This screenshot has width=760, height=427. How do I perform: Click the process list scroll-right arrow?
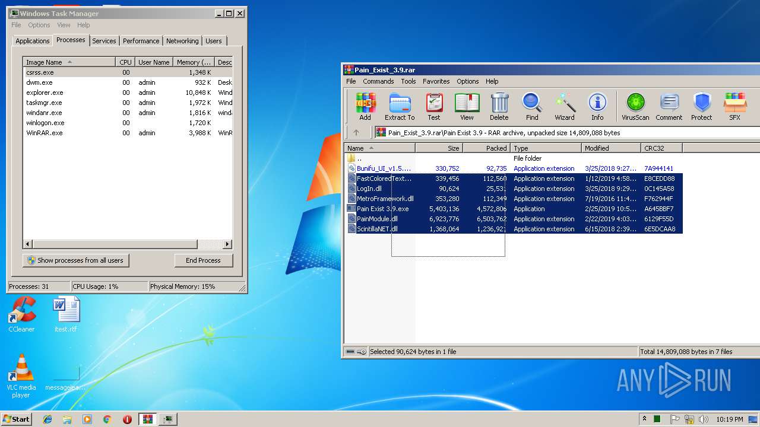click(x=227, y=244)
